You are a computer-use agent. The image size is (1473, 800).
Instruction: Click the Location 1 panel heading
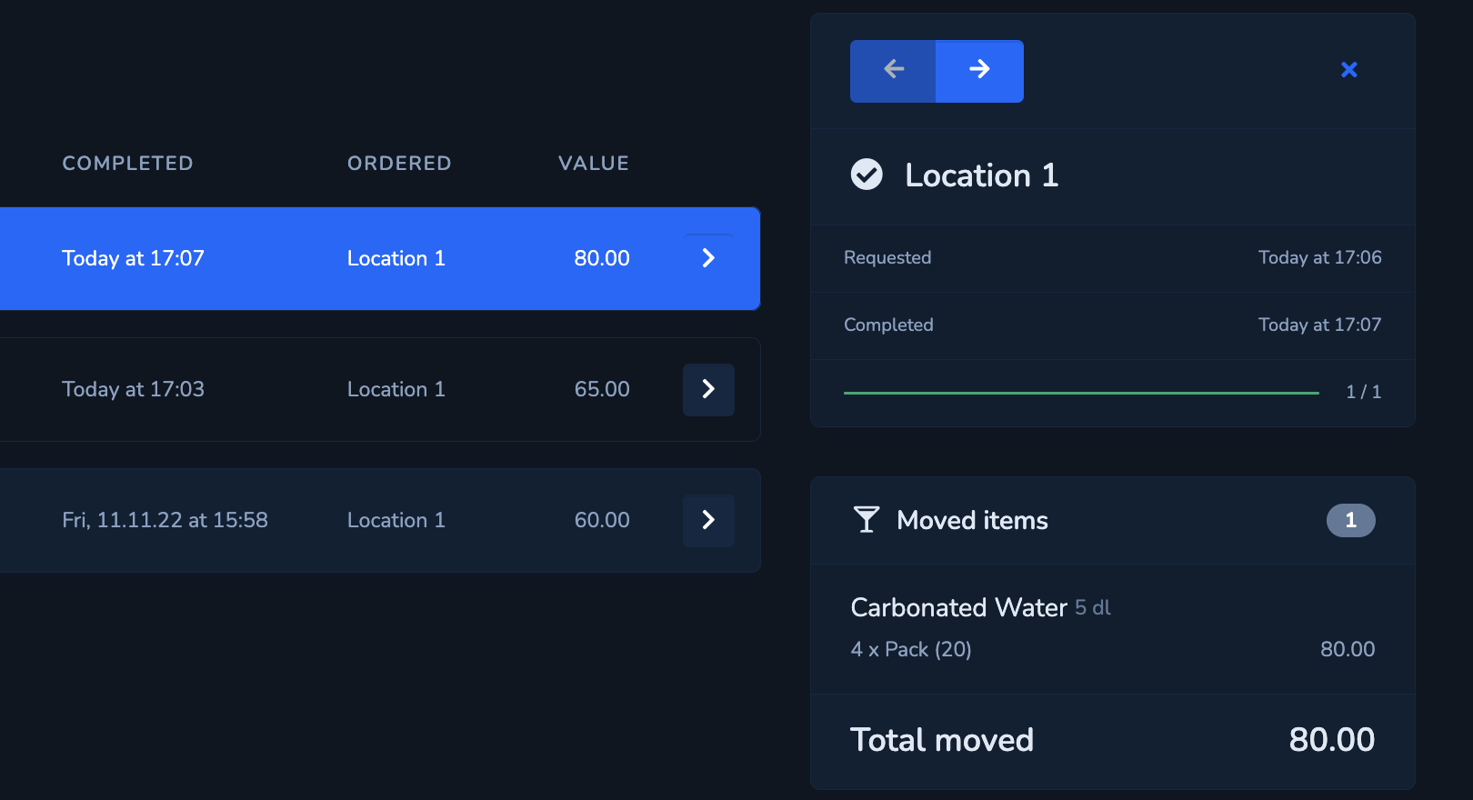click(x=982, y=175)
